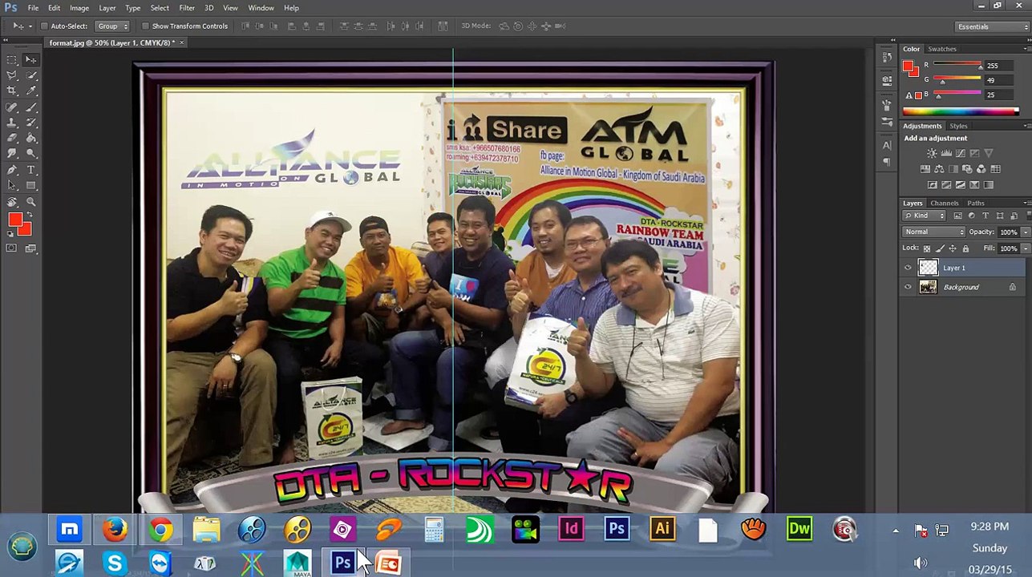Toggle lock image pixels

click(x=940, y=248)
